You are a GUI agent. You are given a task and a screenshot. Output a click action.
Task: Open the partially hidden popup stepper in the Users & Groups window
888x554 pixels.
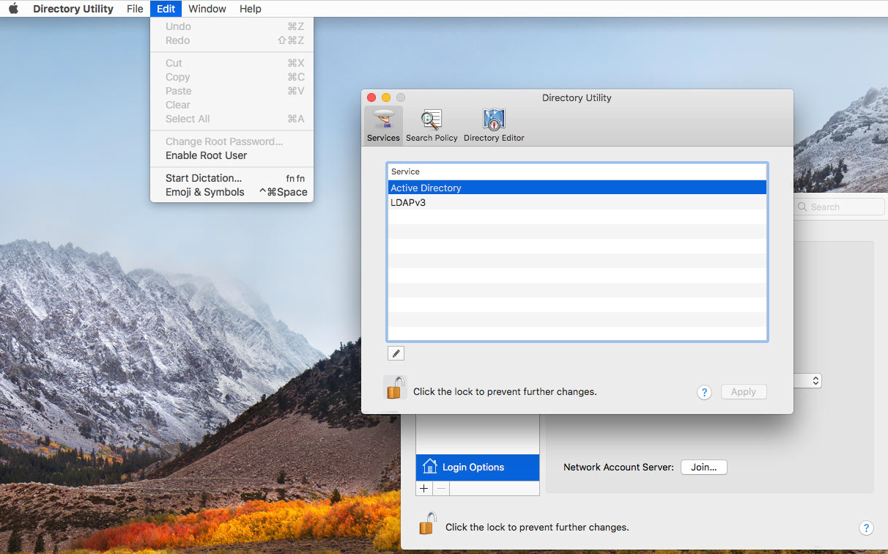[x=815, y=381]
